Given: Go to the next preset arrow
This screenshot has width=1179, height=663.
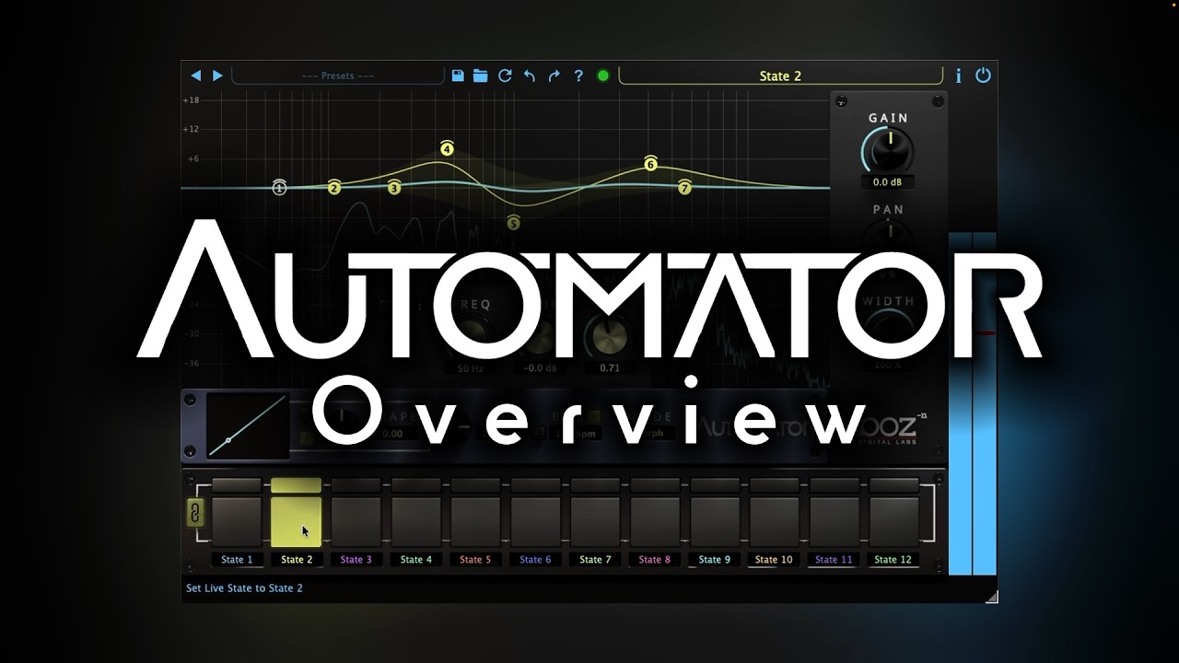Looking at the screenshot, I should [218, 76].
